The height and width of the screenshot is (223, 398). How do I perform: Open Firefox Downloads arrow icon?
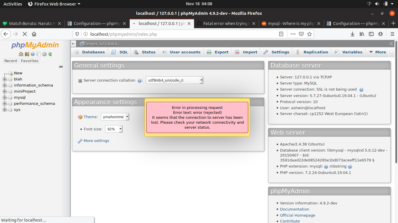point(353,34)
